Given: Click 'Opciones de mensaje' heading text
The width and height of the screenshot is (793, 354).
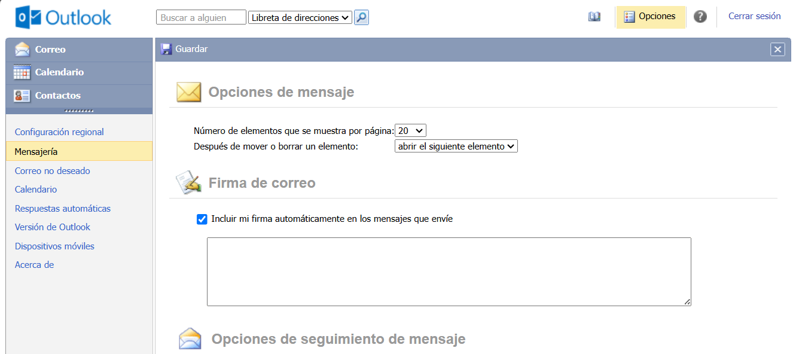Looking at the screenshot, I should coord(281,92).
